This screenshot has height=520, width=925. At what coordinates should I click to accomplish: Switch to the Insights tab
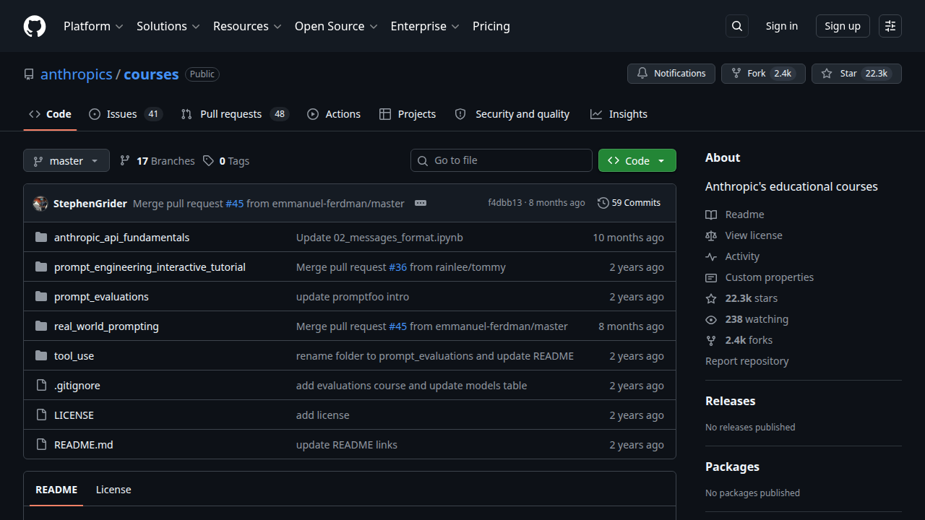pos(619,114)
